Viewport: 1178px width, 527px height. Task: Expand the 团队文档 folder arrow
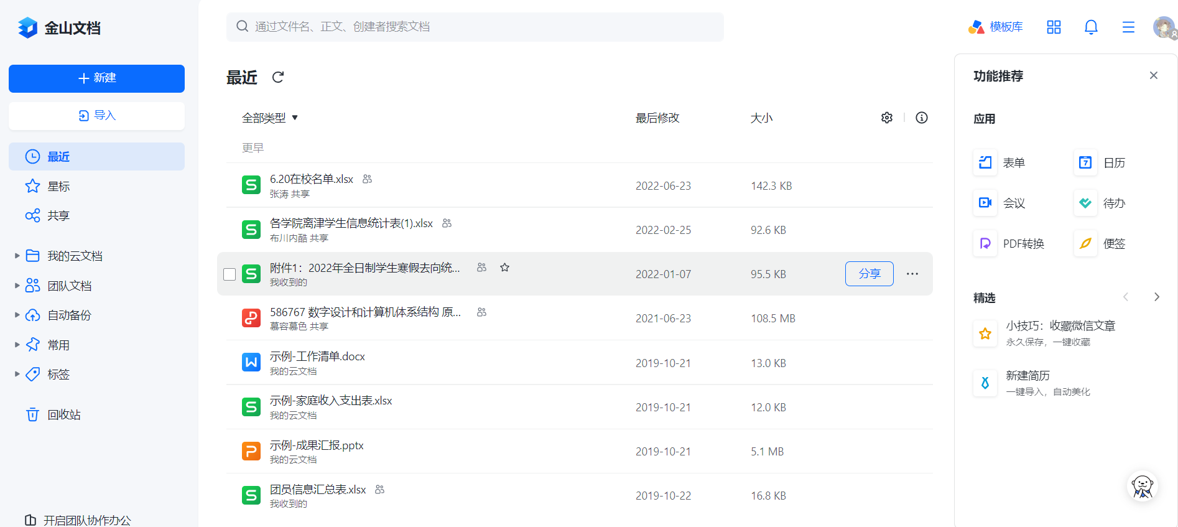pos(17,286)
